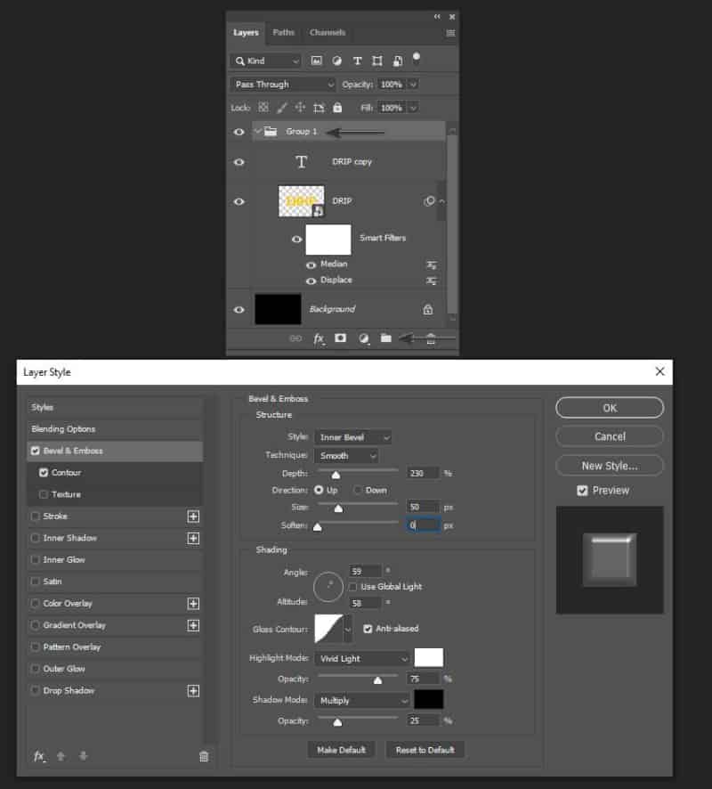Uncheck the Contour checkbox
712x789 pixels.
click(44, 473)
